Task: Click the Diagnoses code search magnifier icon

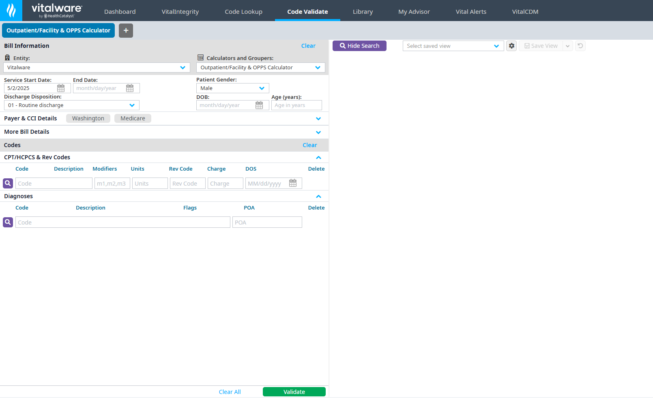Action: point(8,223)
